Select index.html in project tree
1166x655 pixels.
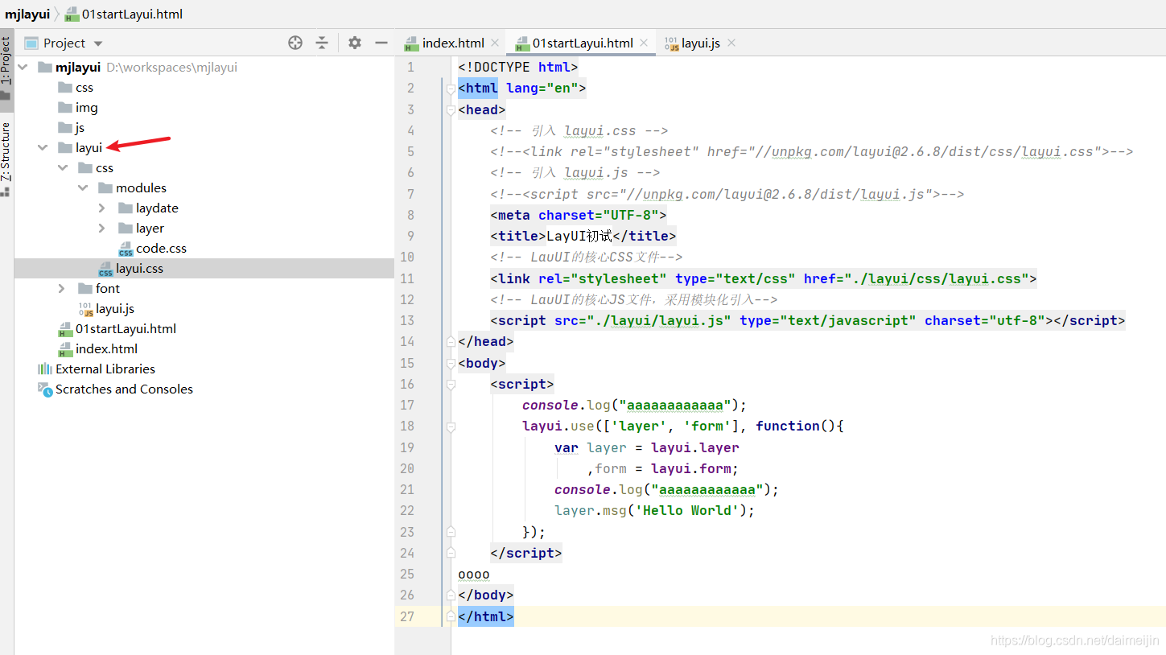tap(106, 349)
